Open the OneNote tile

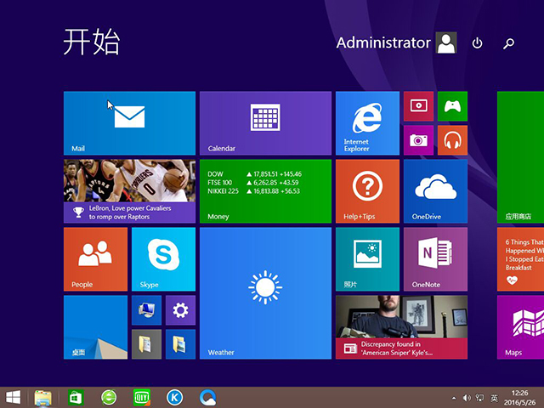[435, 259]
